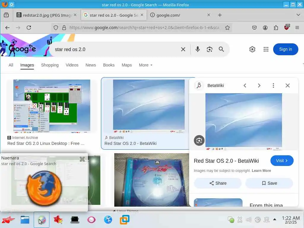This screenshot has height=228, width=304.
Task: Click the magnifier search button
Action: 221,49
